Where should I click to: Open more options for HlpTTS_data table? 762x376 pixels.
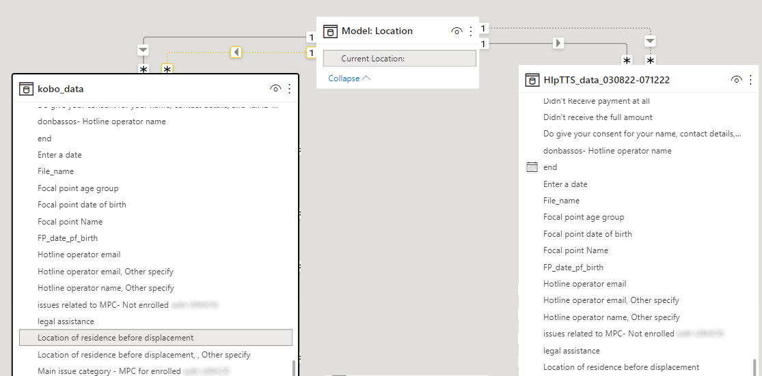click(x=751, y=80)
